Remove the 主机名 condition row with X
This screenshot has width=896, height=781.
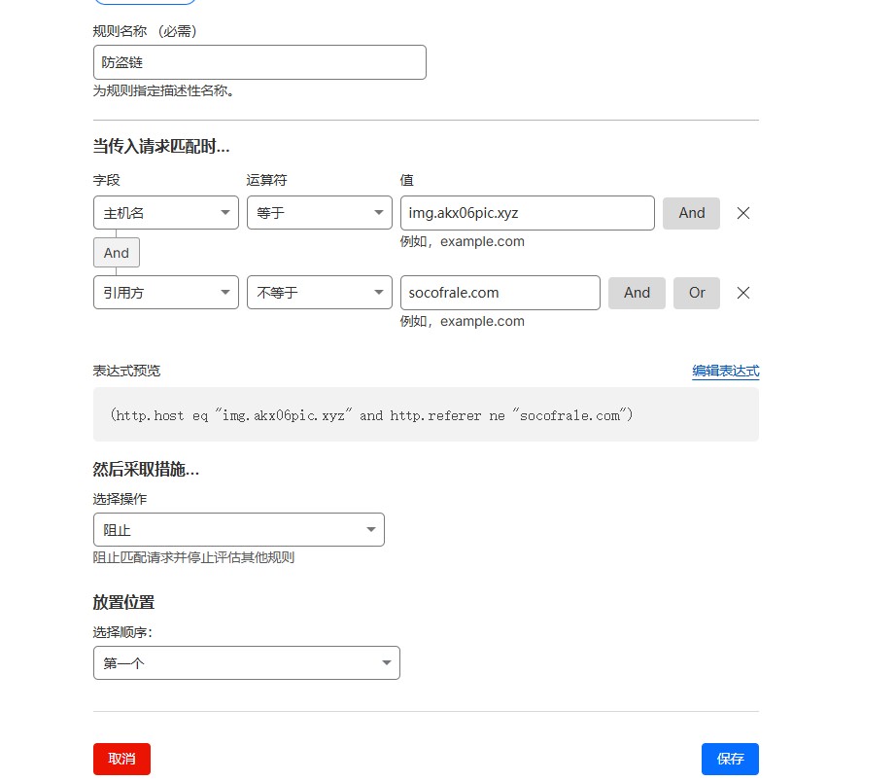(743, 213)
